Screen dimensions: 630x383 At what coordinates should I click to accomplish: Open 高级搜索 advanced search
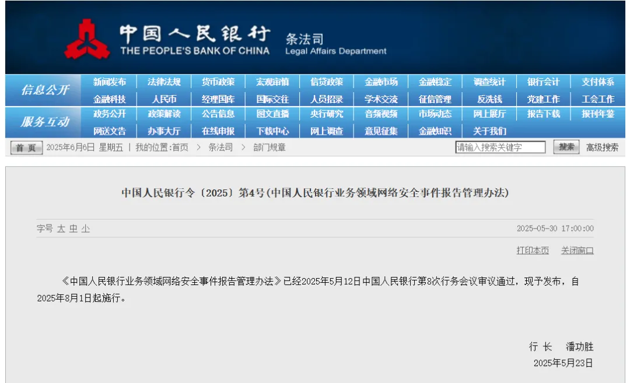point(602,147)
